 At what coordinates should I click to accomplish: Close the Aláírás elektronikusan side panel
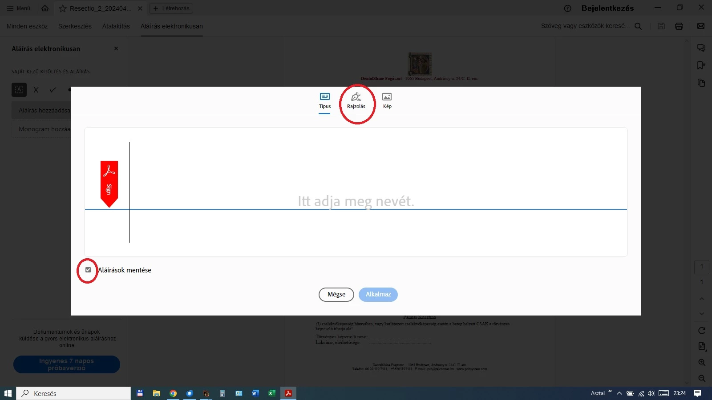coord(116,48)
